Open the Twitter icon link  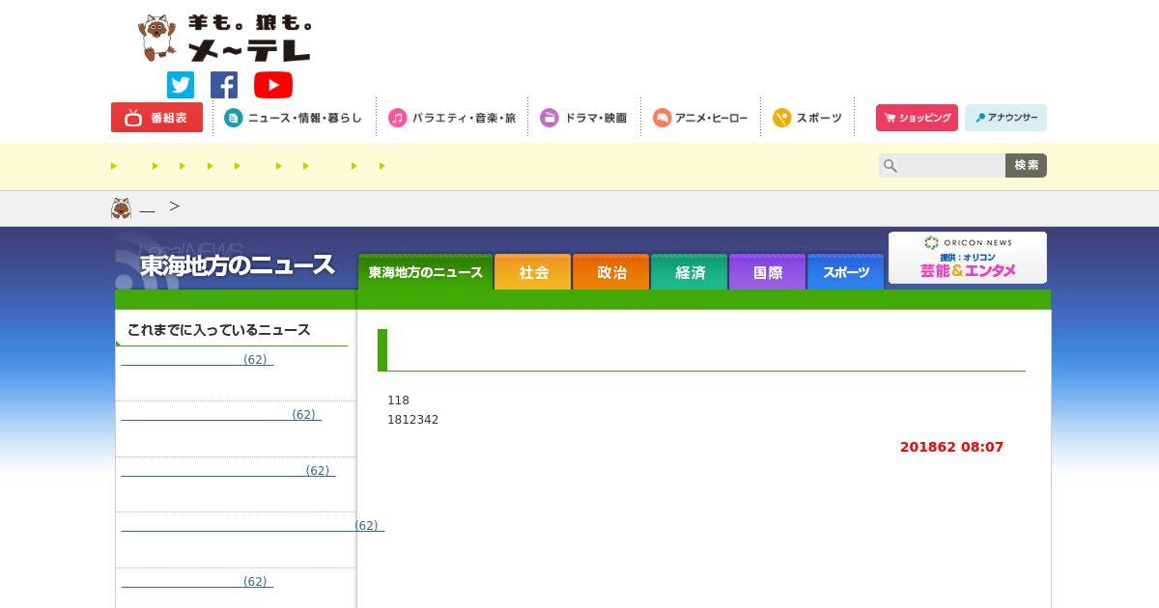pos(181,85)
